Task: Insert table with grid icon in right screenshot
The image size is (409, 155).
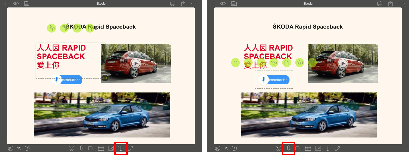Action: [x=308, y=148]
